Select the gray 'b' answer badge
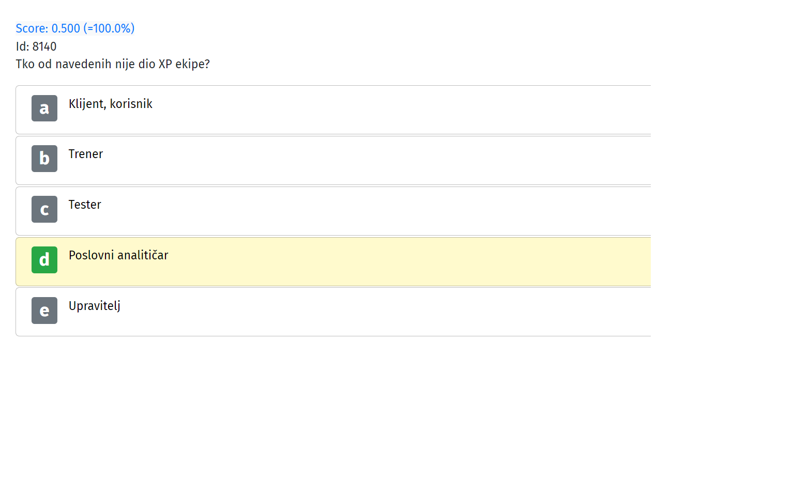 (x=44, y=159)
